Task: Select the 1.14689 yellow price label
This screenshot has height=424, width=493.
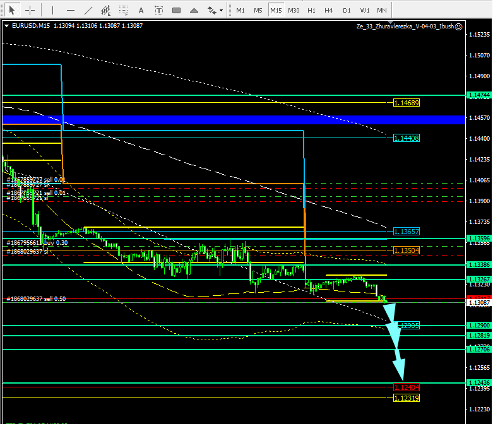Action: tap(407, 103)
